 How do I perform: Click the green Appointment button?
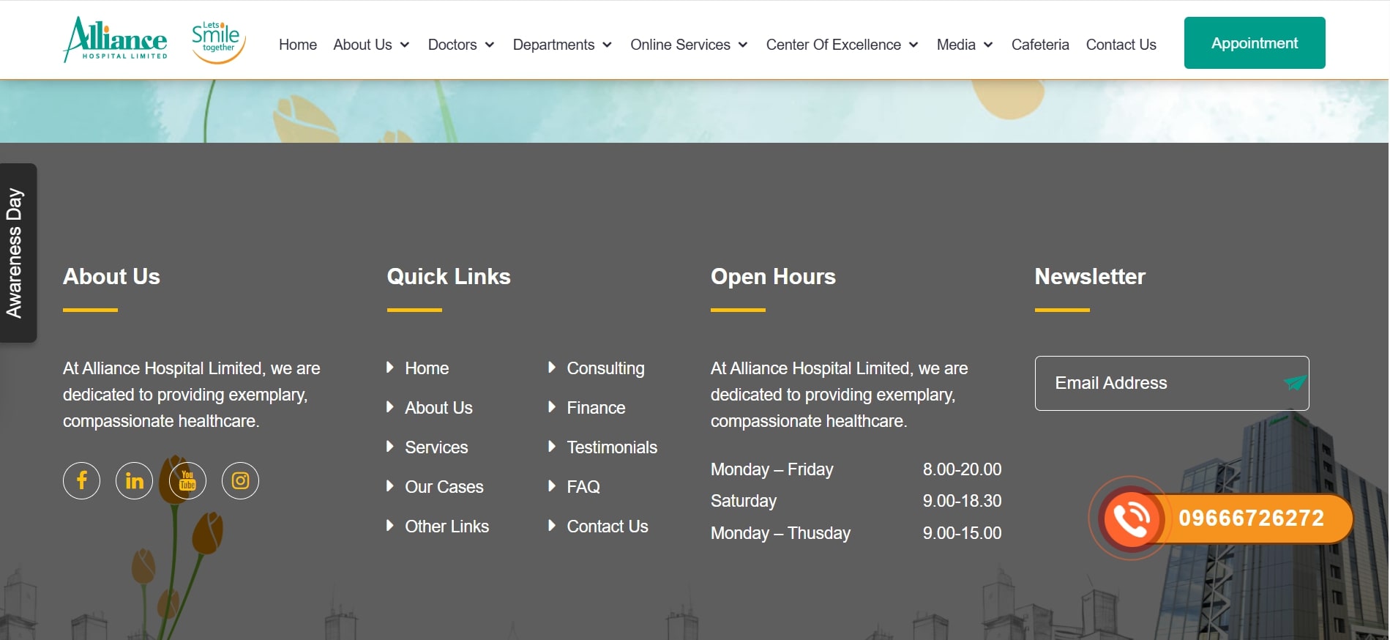(1254, 43)
